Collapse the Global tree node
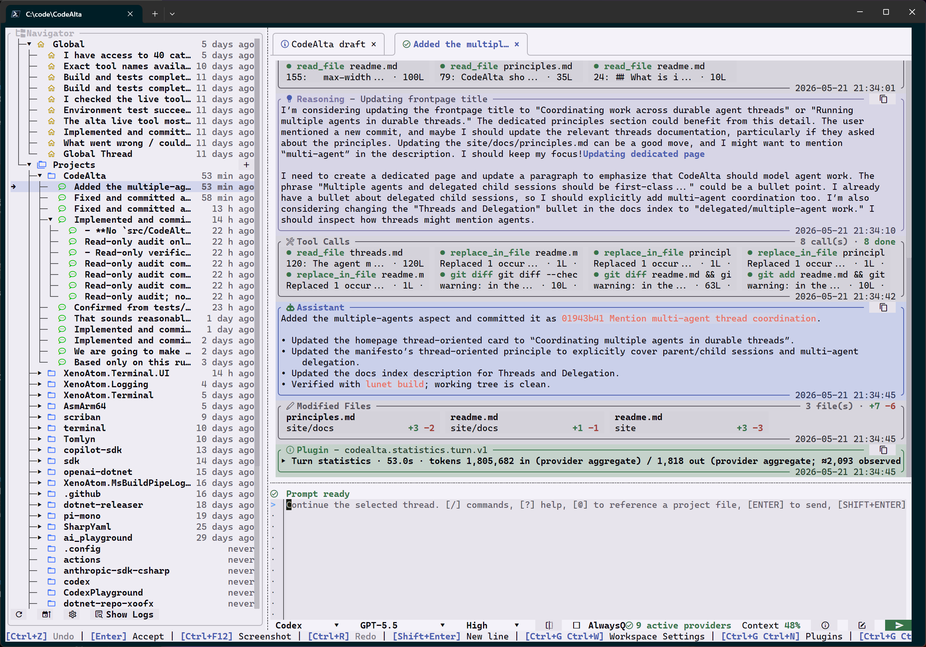This screenshot has width=926, height=647. 30,44
